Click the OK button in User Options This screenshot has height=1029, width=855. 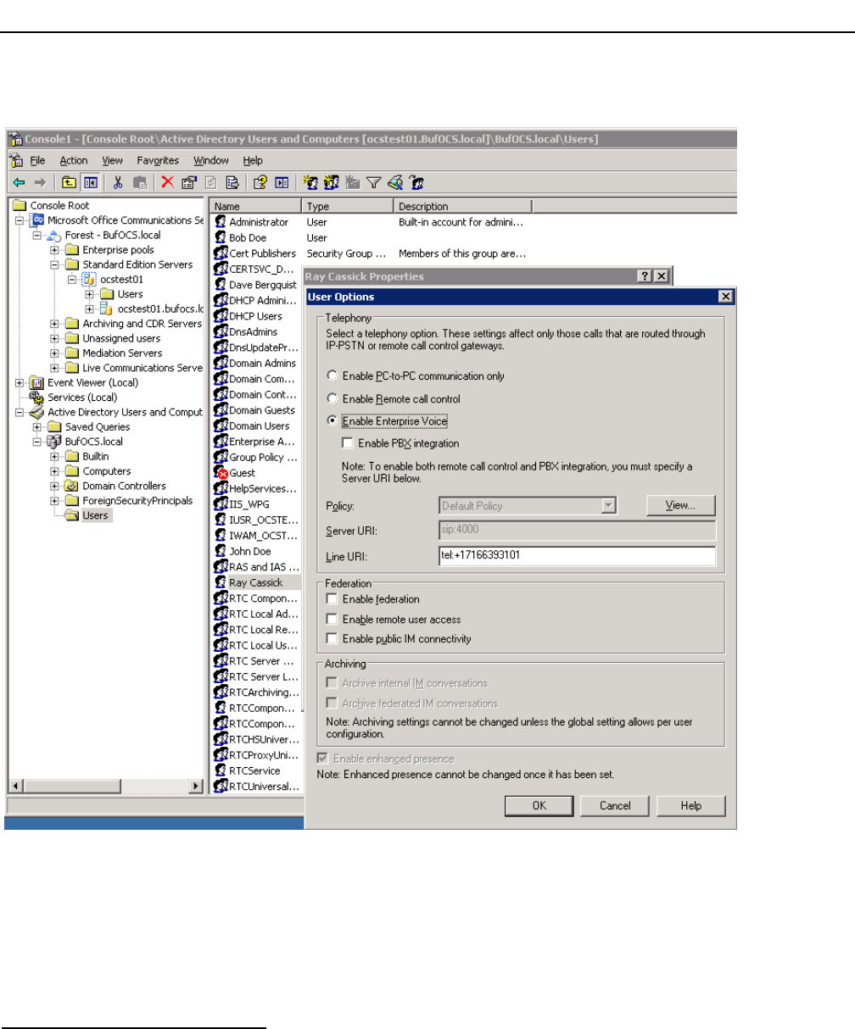539,806
